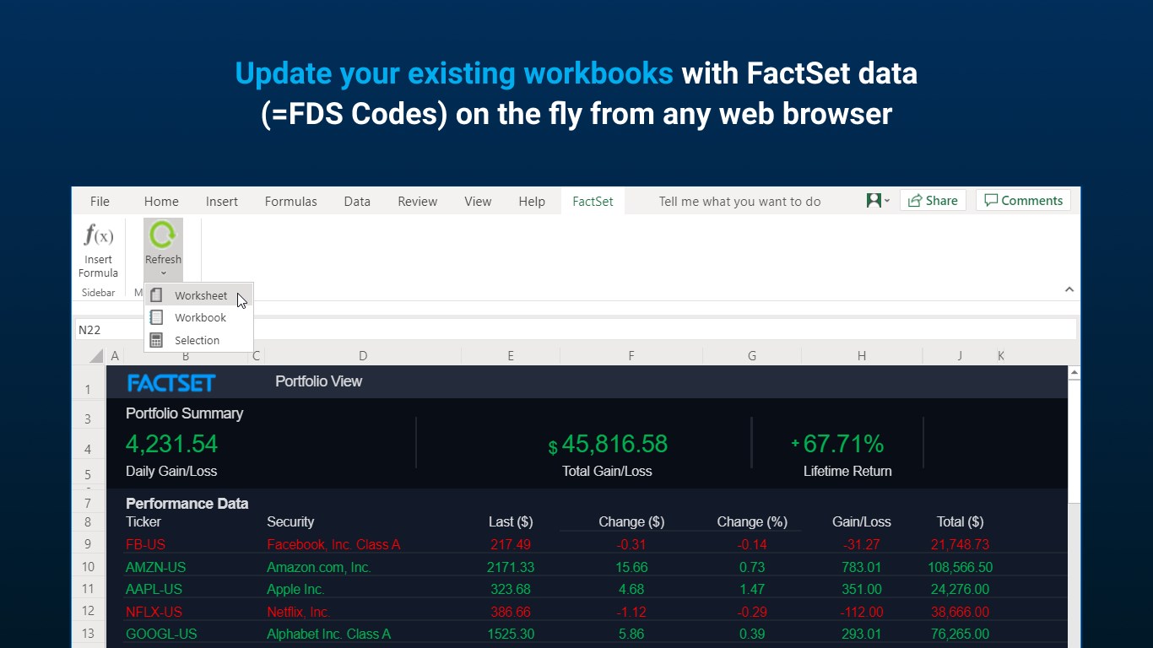Choose Selection from Refresh menu
This screenshot has height=648, width=1153.
click(x=198, y=340)
